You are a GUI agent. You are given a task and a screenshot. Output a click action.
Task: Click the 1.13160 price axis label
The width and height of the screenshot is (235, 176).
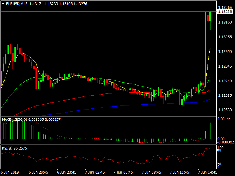tap(225, 22)
